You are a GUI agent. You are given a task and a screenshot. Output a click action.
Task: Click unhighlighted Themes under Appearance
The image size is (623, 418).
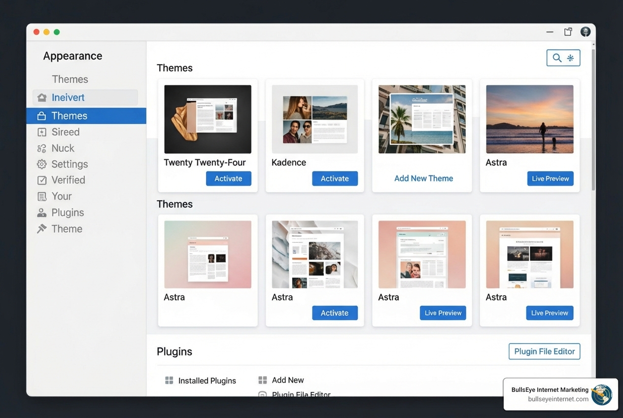click(70, 79)
